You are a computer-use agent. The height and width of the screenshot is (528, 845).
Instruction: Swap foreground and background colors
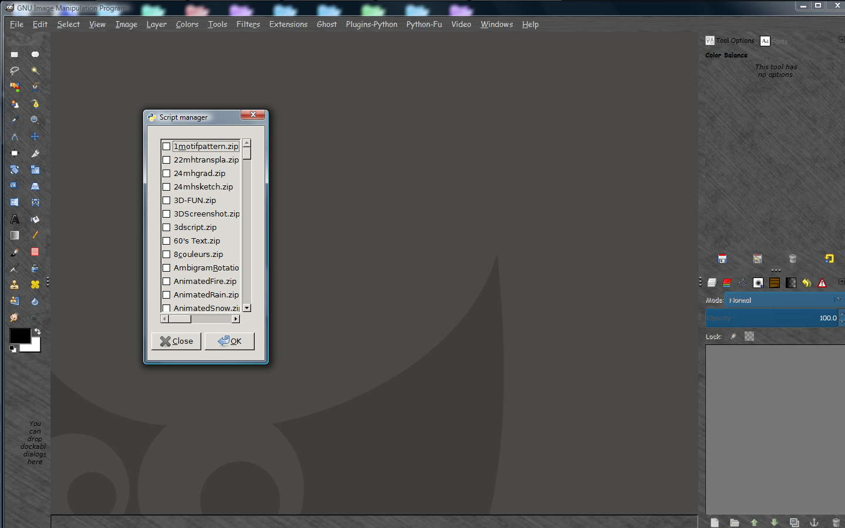point(38,332)
